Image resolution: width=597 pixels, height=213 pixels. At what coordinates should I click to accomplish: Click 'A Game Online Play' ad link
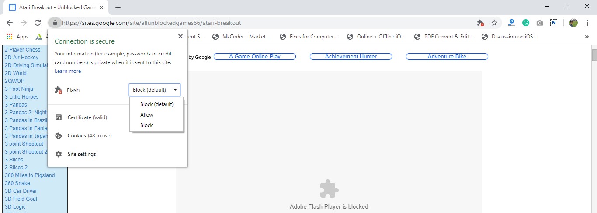(255, 57)
